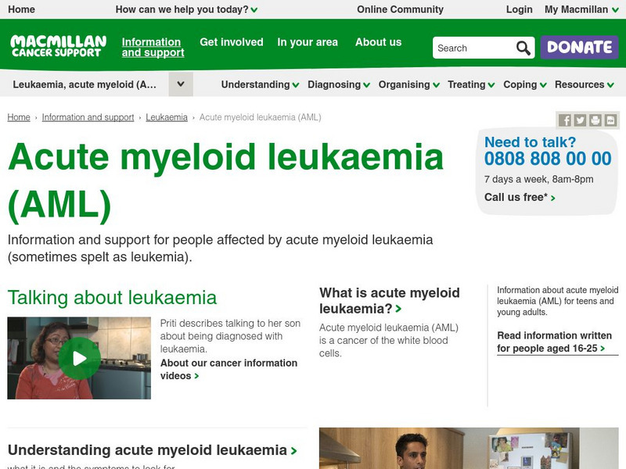Expand the Understanding dropdown menu
The image size is (626, 469).
[260, 84]
